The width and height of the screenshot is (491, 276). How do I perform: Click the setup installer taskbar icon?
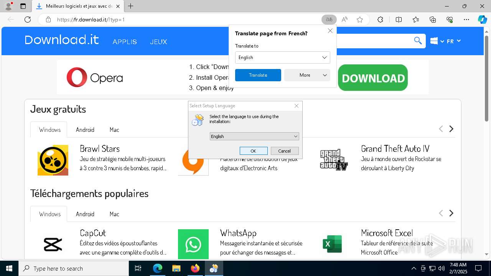pyautogui.click(x=214, y=268)
